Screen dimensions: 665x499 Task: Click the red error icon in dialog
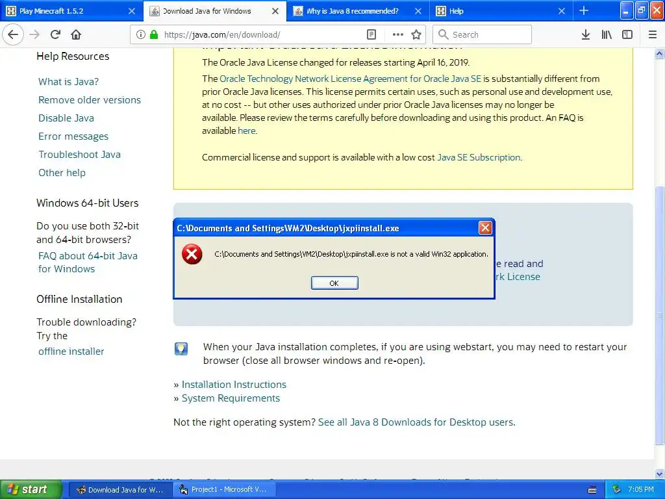click(x=192, y=254)
